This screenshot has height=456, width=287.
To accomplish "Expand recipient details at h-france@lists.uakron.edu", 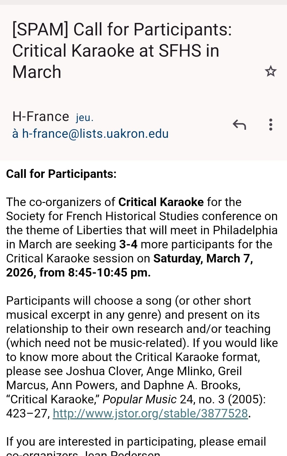I will coord(90,133).
